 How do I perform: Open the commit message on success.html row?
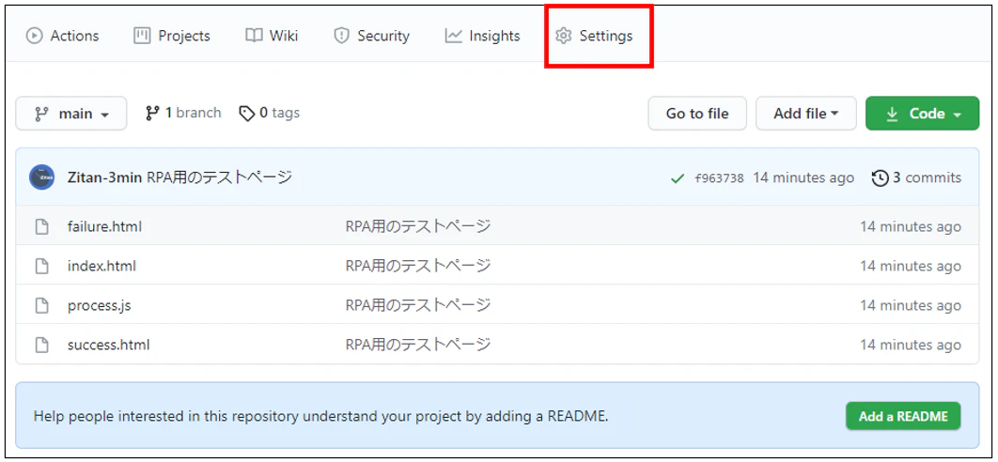click(x=418, y=345)
